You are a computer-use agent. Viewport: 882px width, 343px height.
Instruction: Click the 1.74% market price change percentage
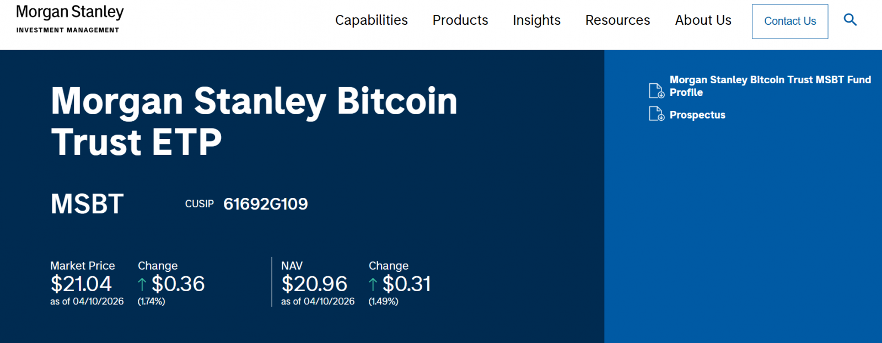152,302
